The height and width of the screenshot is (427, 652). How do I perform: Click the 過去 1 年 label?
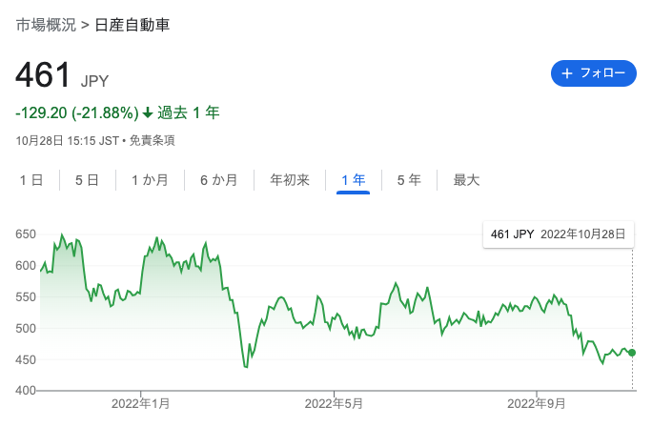click(x=189, y=112)
